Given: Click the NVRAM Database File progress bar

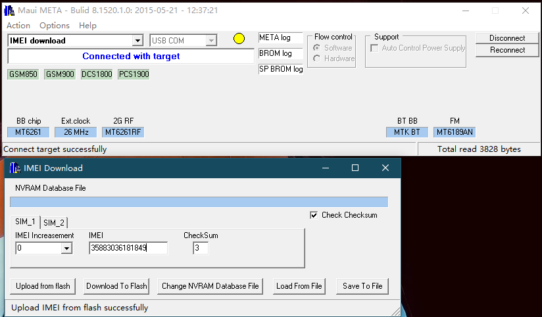Looking at the screenshot, I should pyautogui.click(x=199, y=202).
